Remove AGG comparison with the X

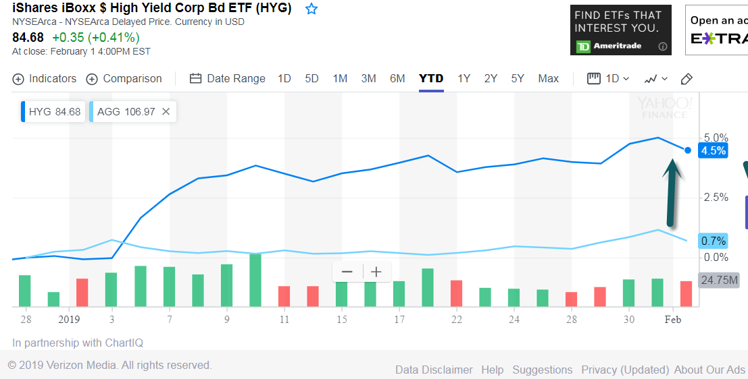click(166, 111)
